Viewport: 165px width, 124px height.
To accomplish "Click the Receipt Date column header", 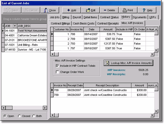I will point(75,86).
